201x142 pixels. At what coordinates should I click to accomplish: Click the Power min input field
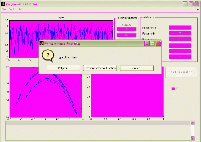(x=180, y=33)
